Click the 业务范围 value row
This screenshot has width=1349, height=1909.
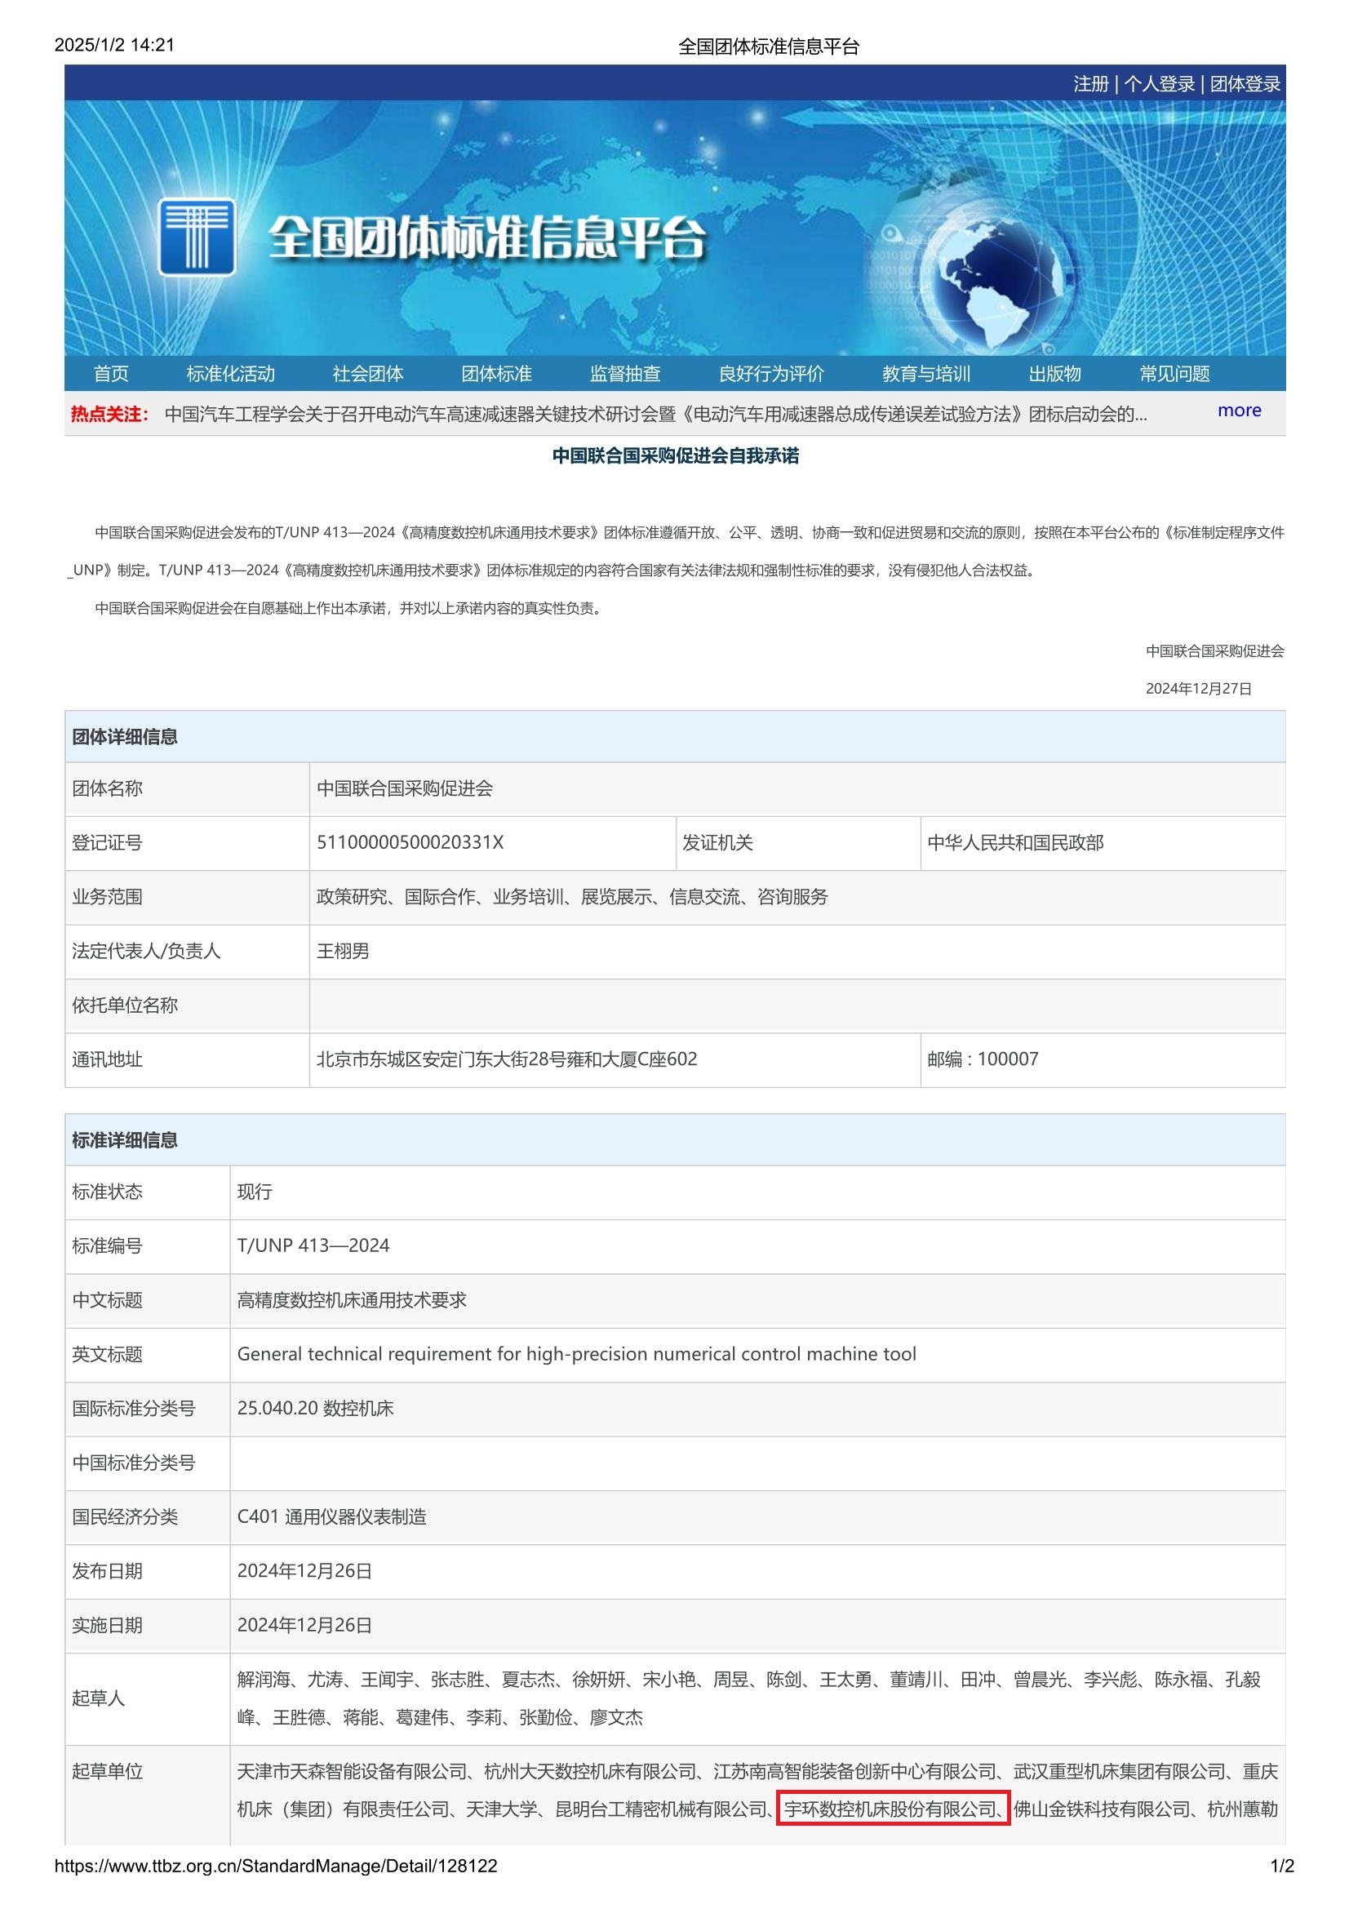click(x=797, y=897)
